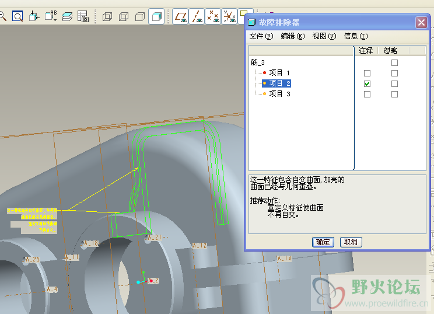Select 项目 1 in the tree
Image resolution: width=434 pixels, height=314 pixels.
(x=279, y=73)
